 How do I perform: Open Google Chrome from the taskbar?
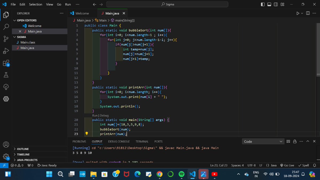(159, 174)
